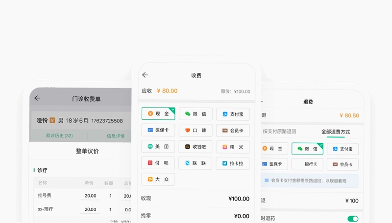392x223 pixels.
Task: Click the 口碑 logo icon
Action: click(x=188, y=130)
